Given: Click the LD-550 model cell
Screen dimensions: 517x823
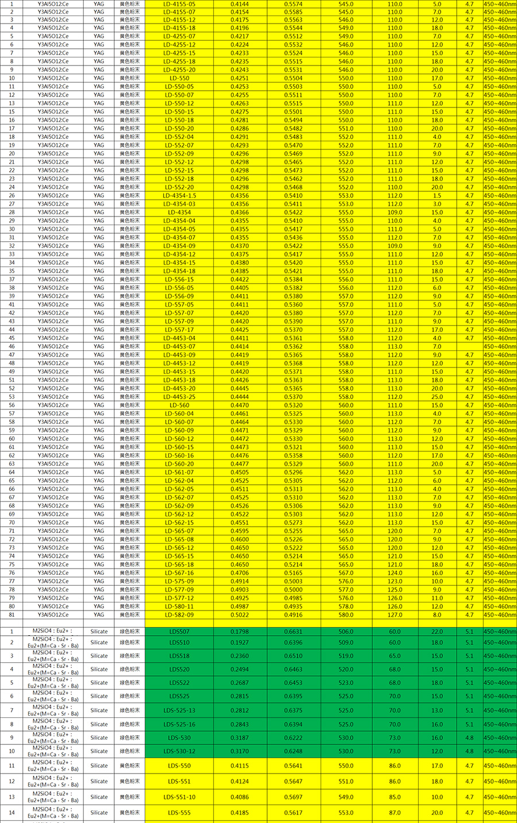Looking at the screenshot, I should [x=179, y=78].
